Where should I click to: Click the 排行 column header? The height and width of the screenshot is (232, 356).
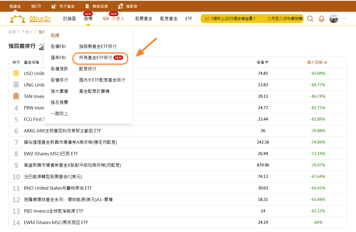pos(16,62)
